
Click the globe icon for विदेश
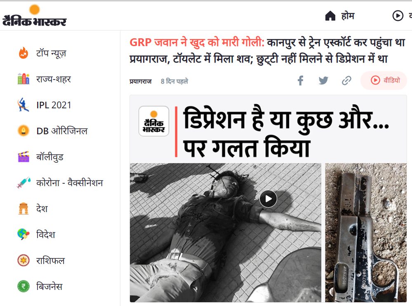(x=24, y=234)
